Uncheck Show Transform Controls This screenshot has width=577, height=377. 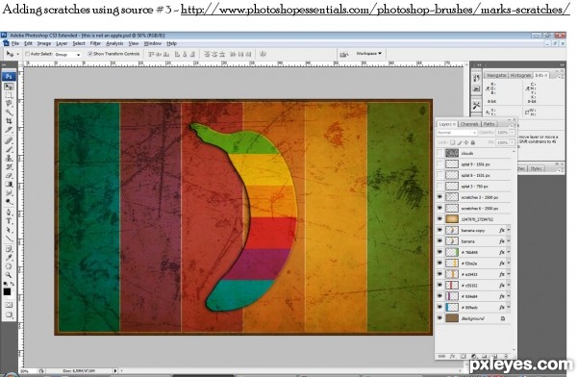click(90, 54)
